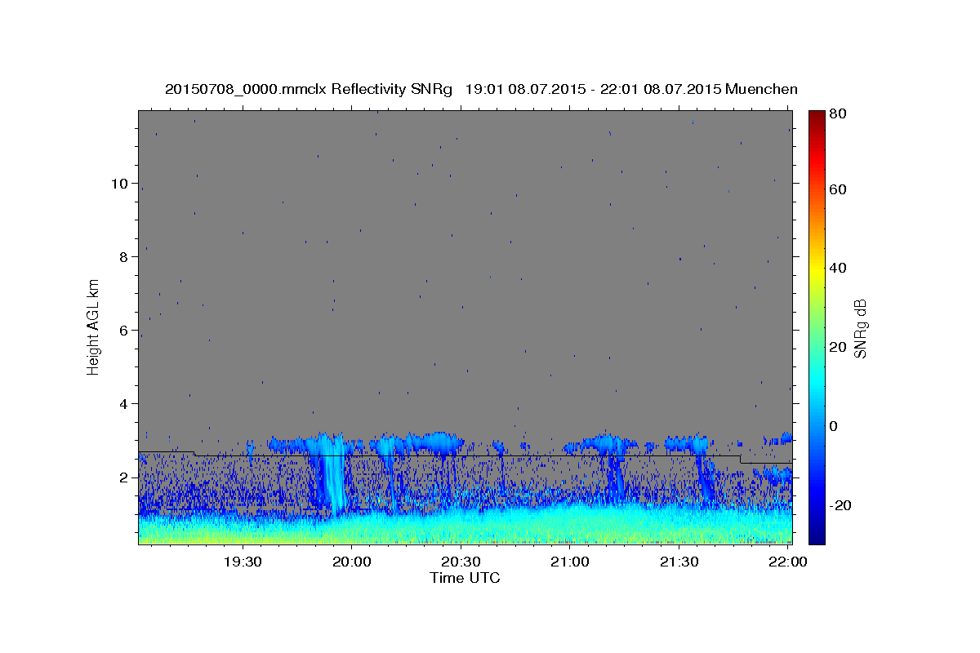
Task: Select the 22:00 time tick label
Action: coord(789,562)
